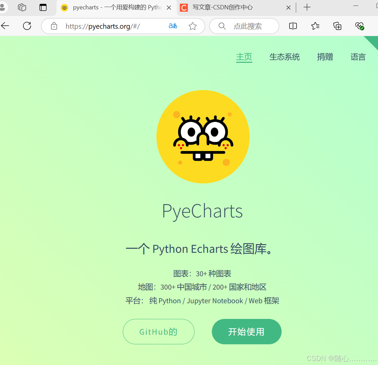Open the workspaces icon
The width and height of the screenshot is (378, 365).
[22, 7]
